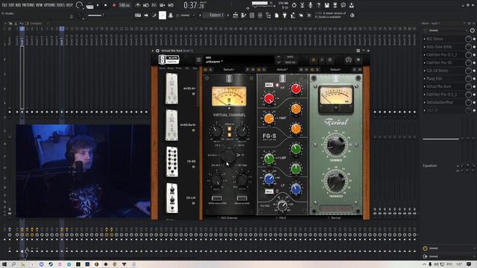Click the metronome icon
Image resolution: width=477 pixels, height=268 pixels.
(138, 5)
